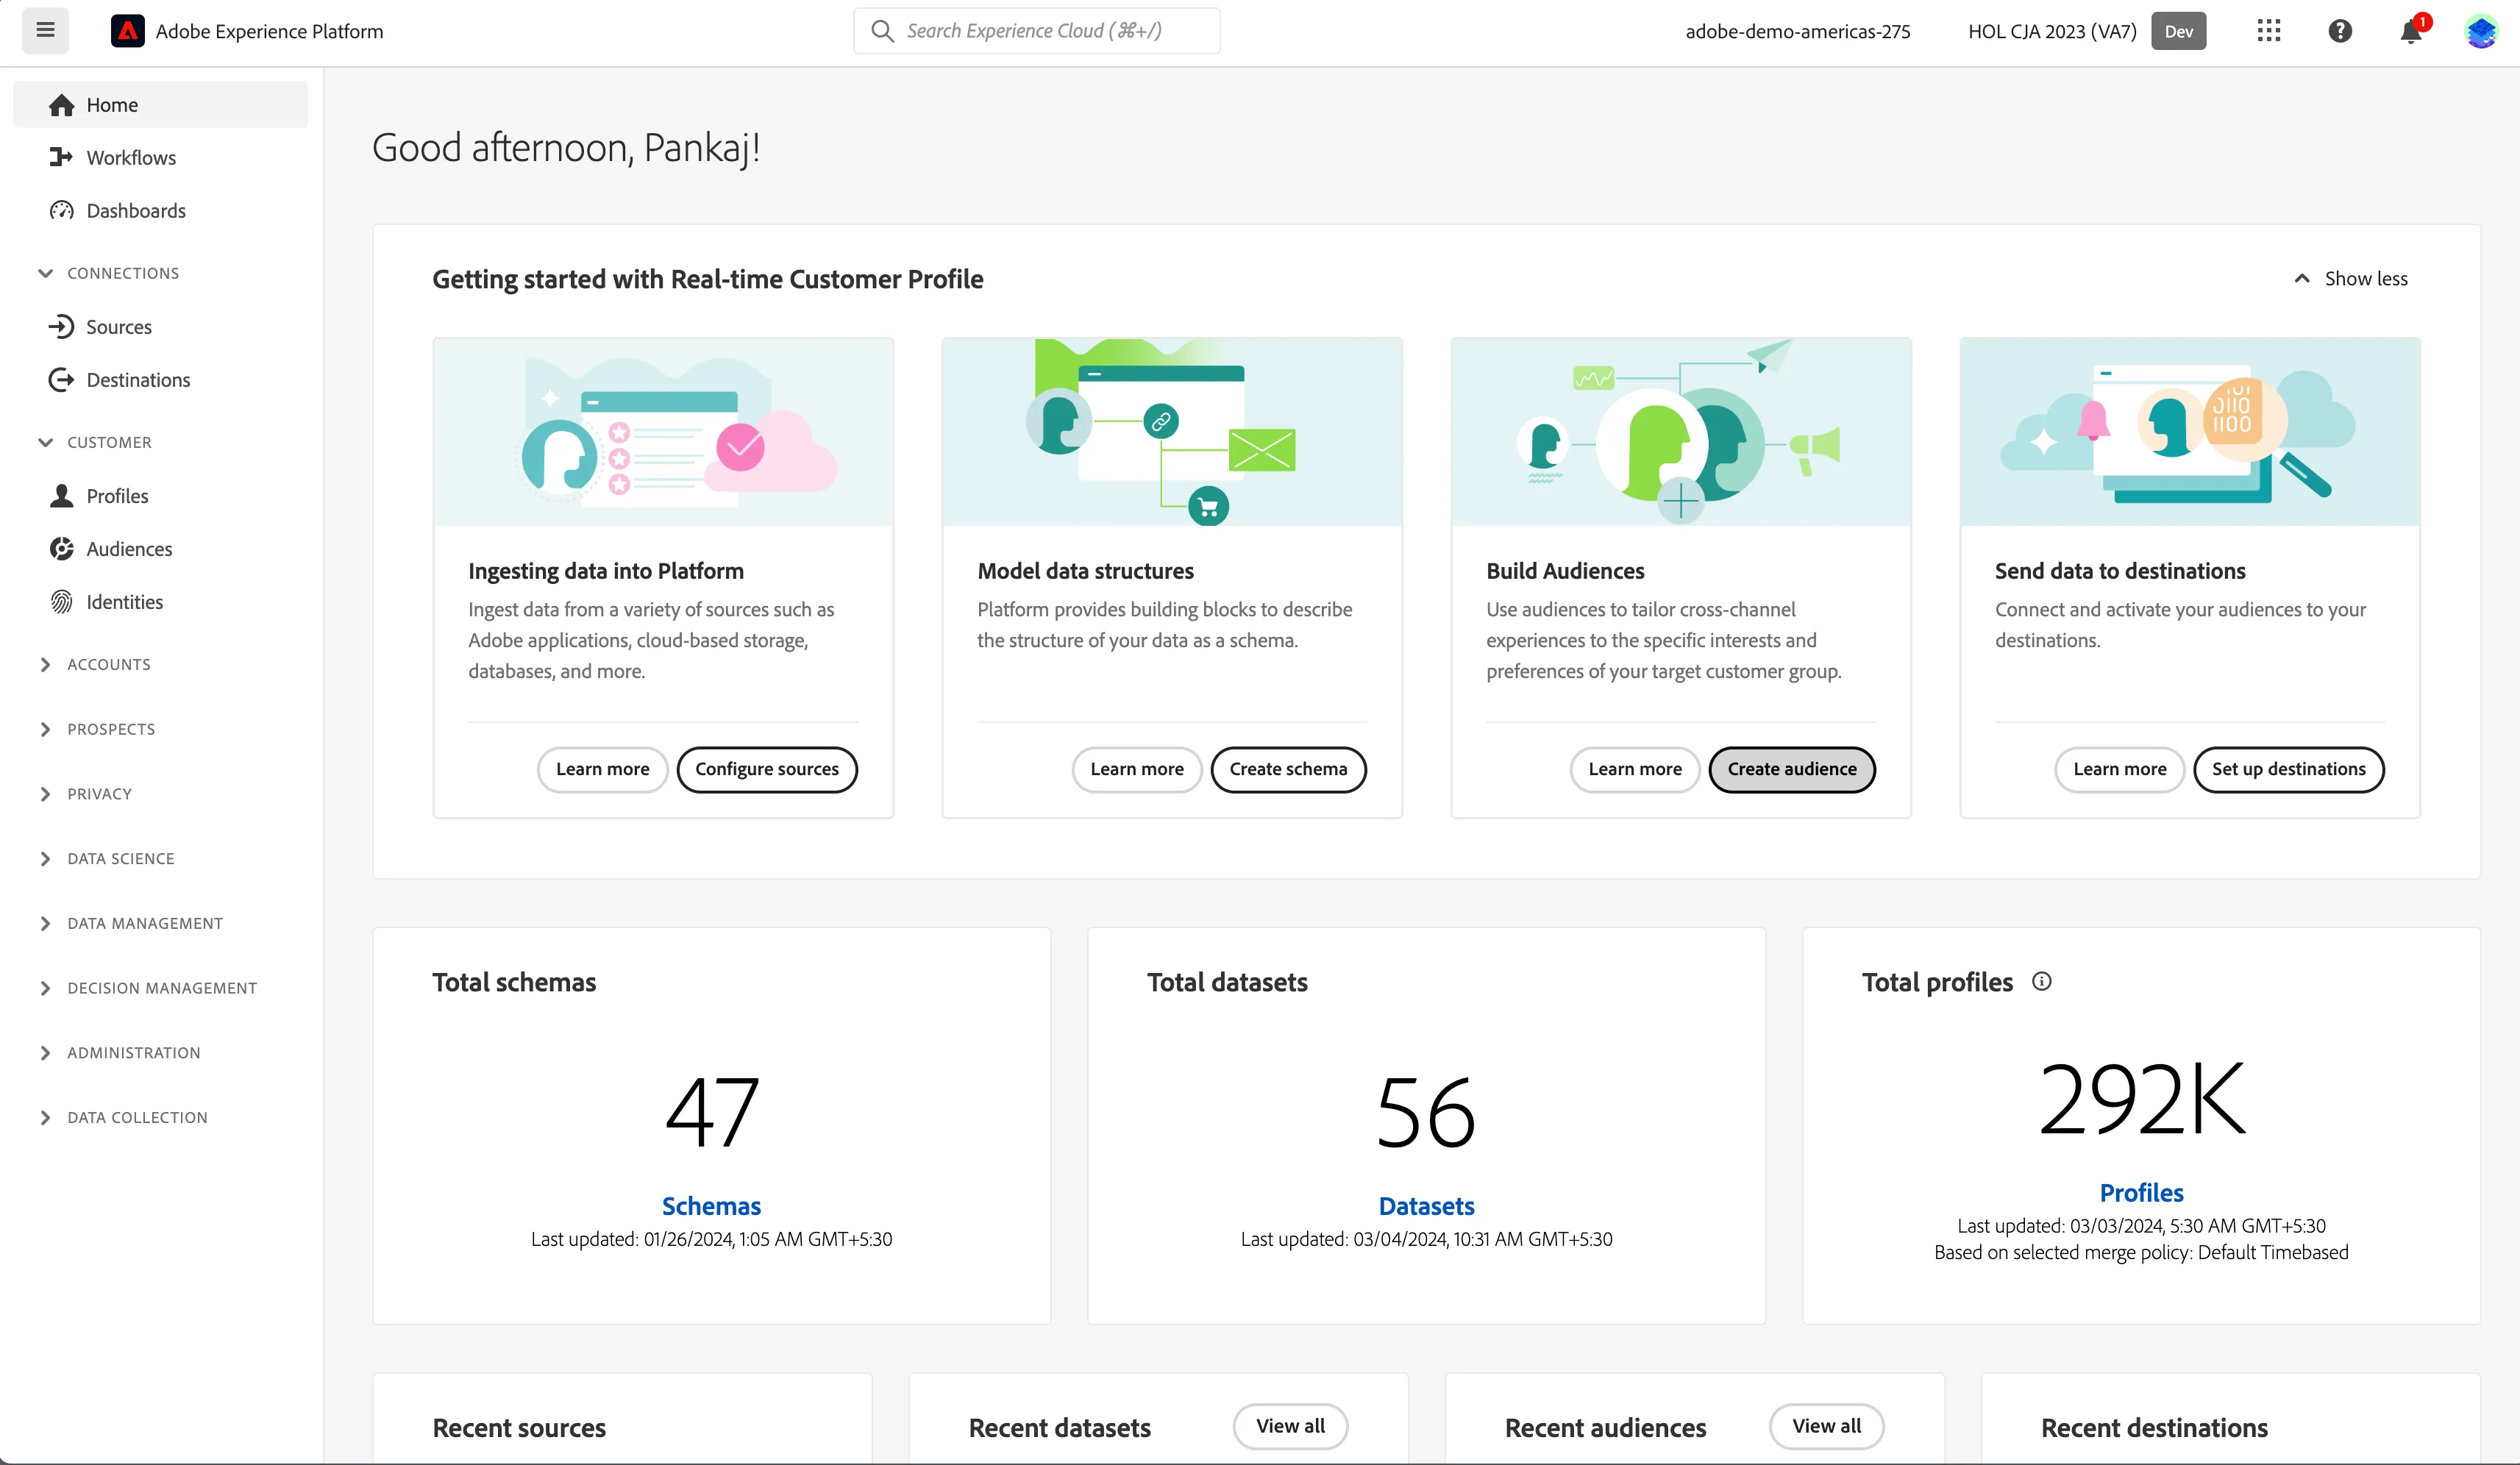Open the help question mark icon
Image resolution: width=2520 pixels, height=1465 pixels.
pyautogui.click(x=2340, y=31)
